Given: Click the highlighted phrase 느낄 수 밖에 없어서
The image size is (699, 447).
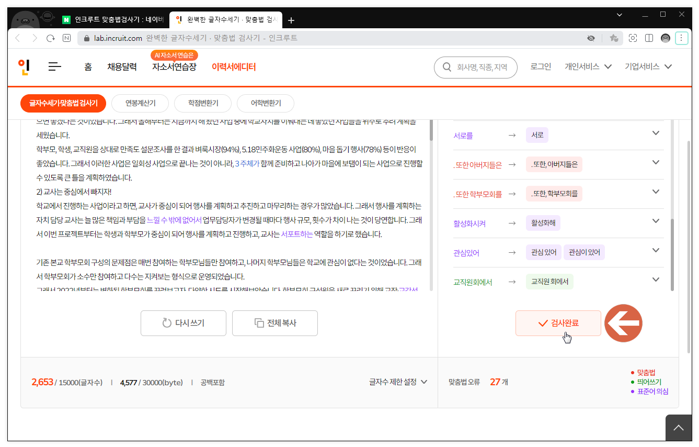Looking at the screenshot, I should point(175,220).
